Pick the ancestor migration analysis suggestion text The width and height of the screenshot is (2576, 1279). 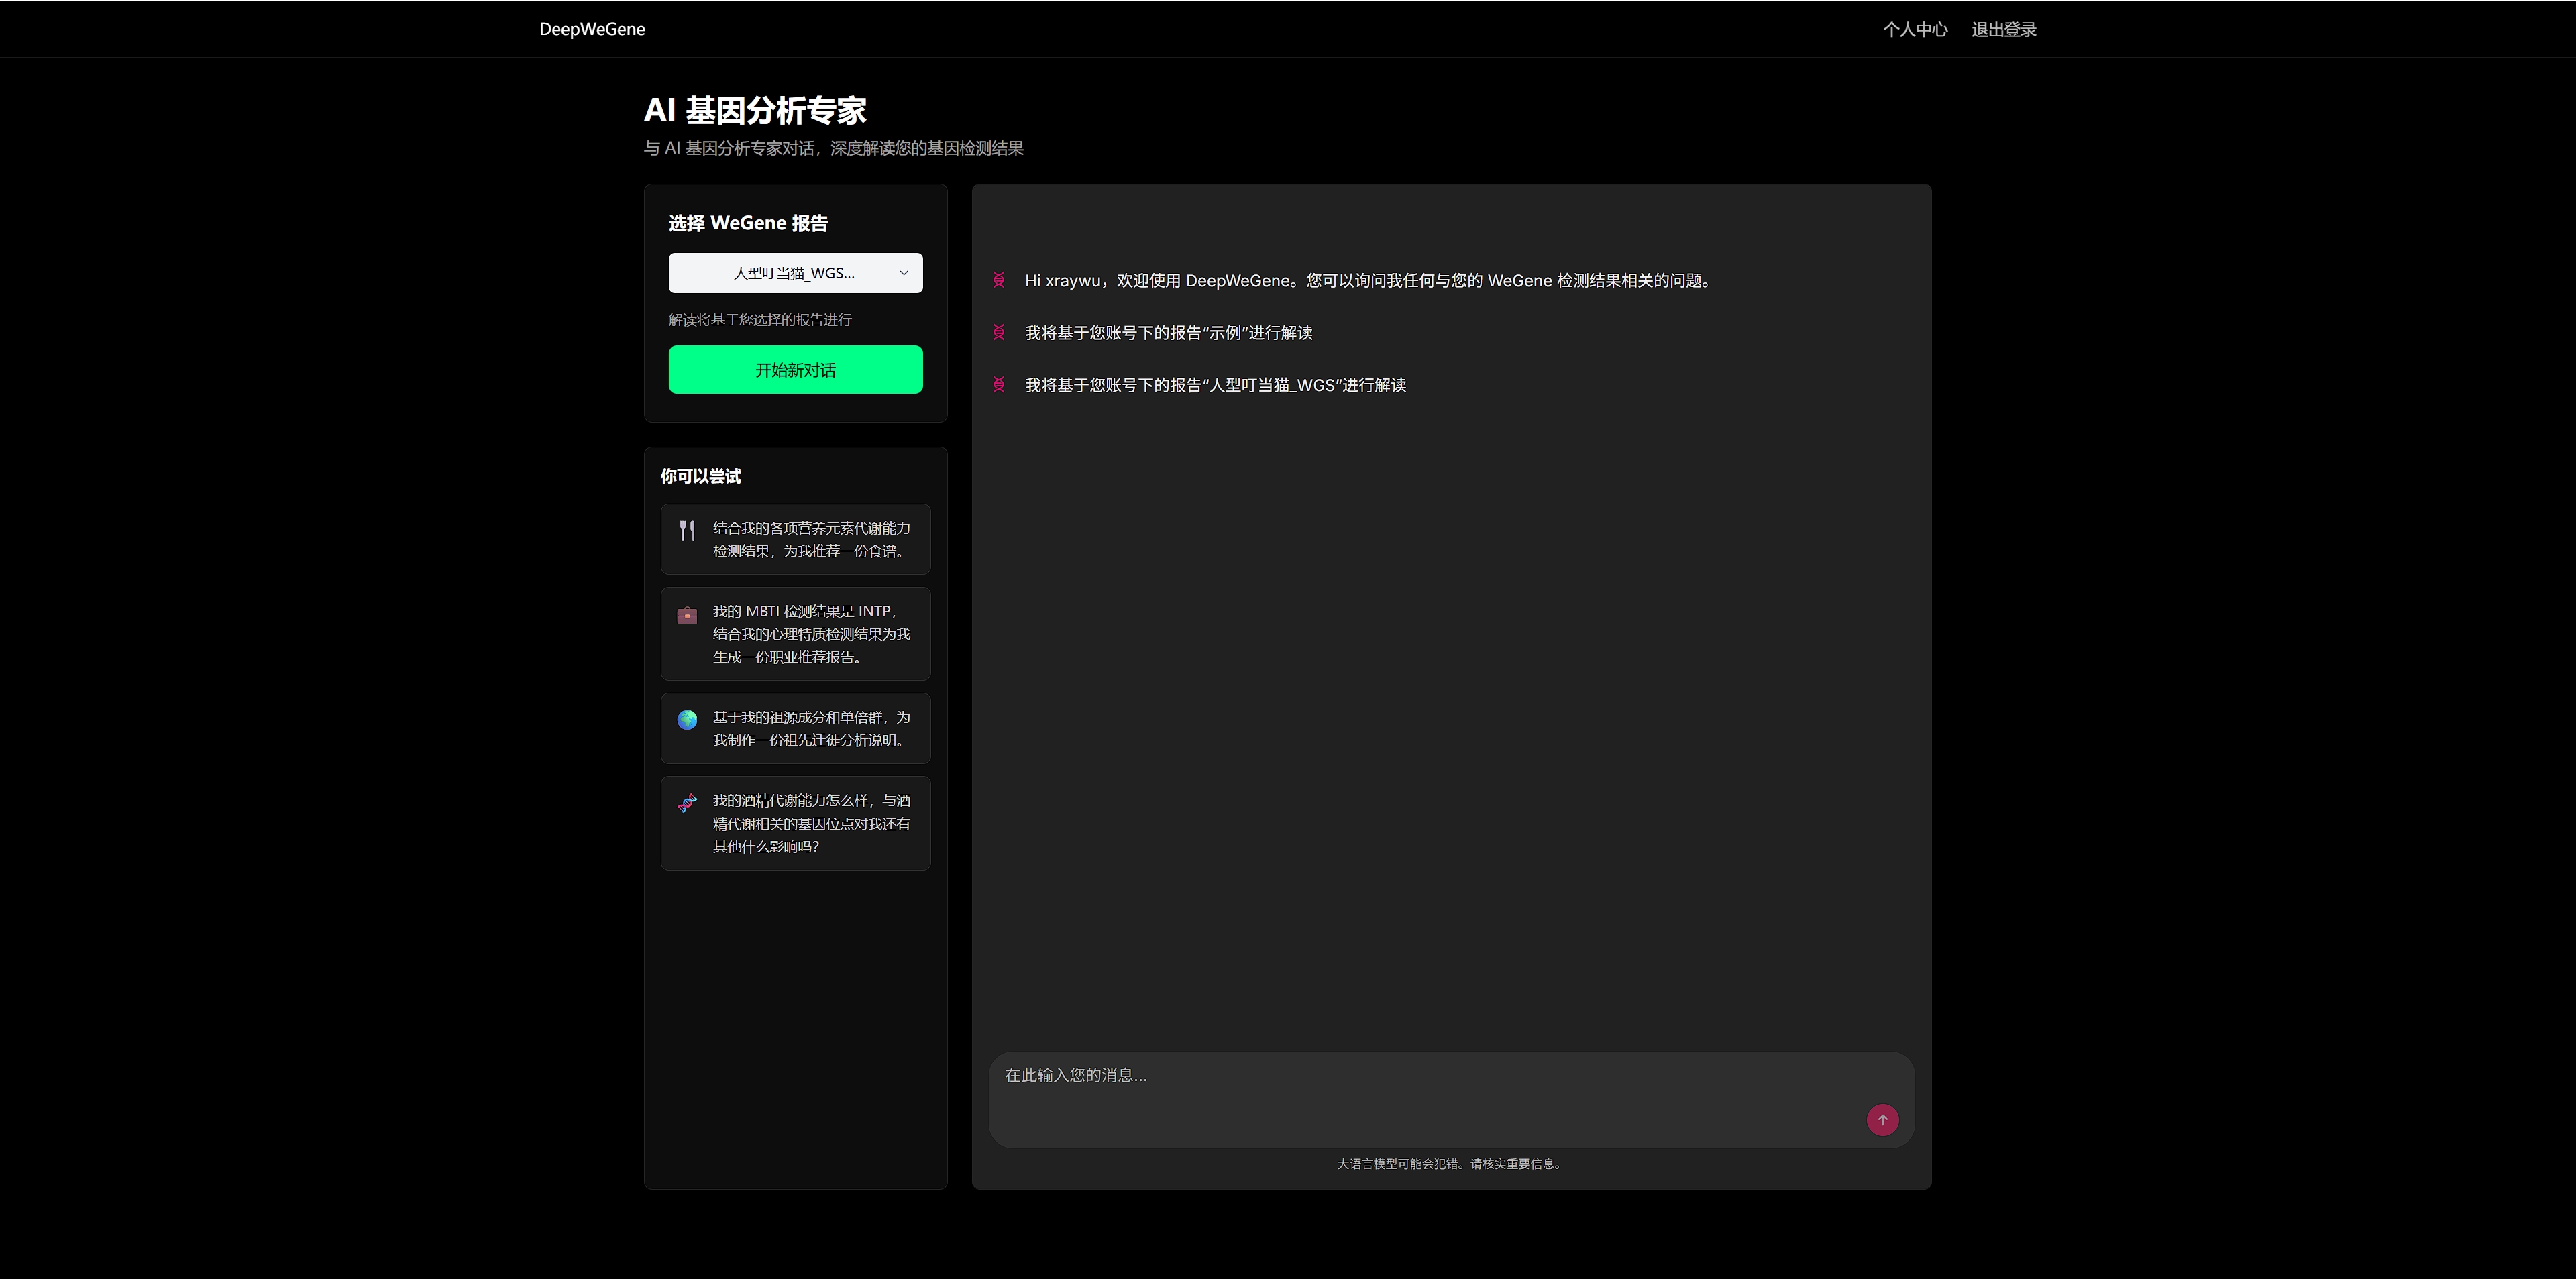811,729
